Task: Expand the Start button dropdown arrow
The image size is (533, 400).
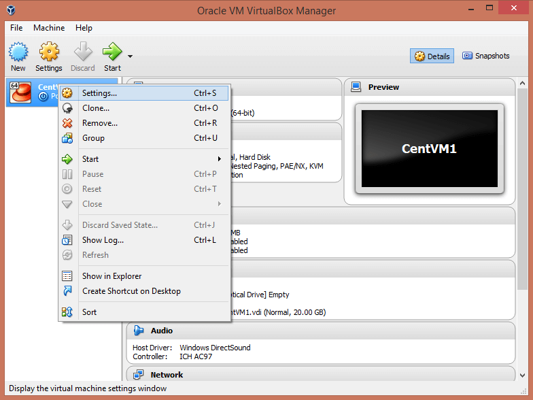Action: [130, 56]
